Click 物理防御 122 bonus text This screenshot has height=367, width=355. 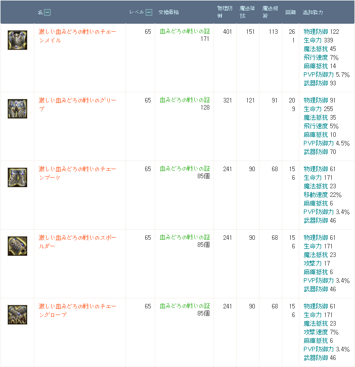pos(321,32)
